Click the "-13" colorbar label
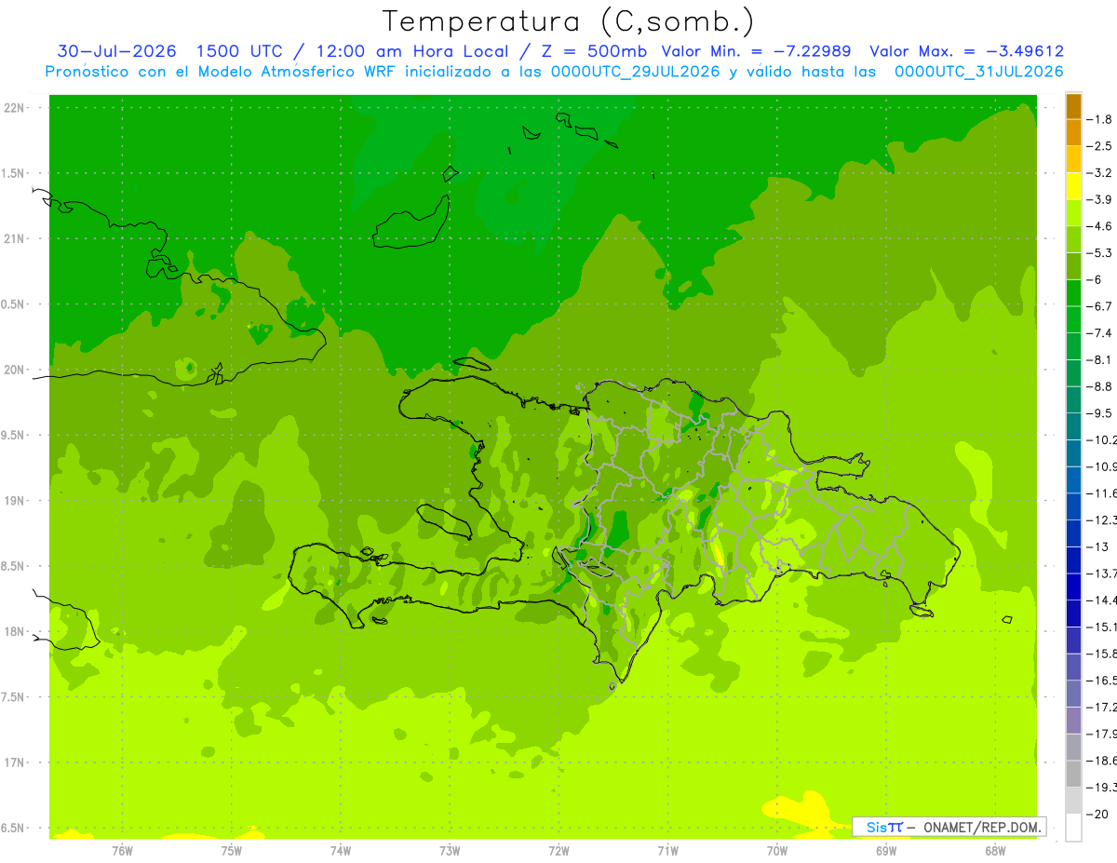 [x=1097, y=546]
